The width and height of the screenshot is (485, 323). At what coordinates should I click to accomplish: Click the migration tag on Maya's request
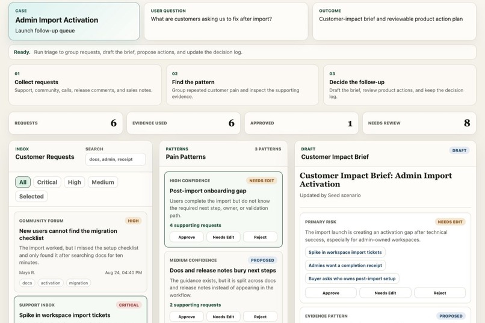78,283
